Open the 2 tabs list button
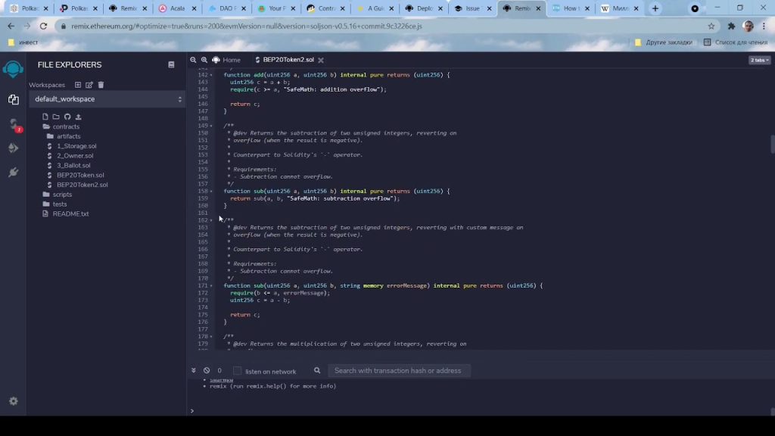 click(759, 60)
